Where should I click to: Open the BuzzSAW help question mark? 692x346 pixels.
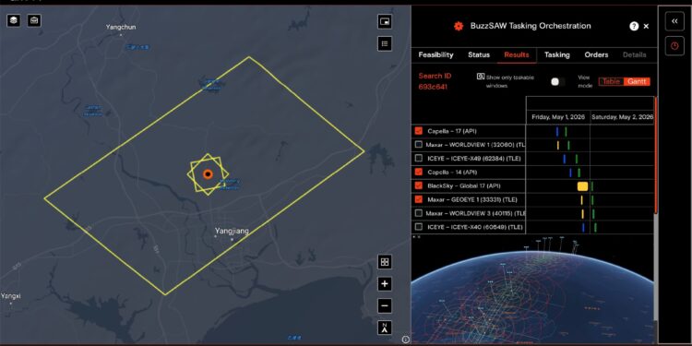coord(634,26)
